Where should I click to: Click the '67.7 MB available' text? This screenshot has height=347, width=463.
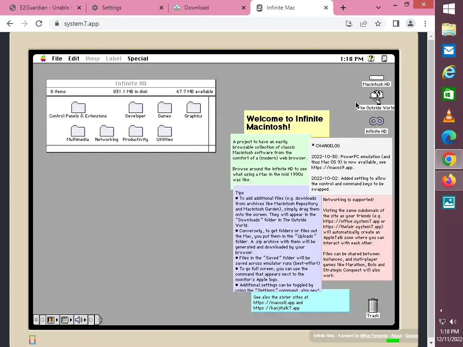[x=194, y=91]
